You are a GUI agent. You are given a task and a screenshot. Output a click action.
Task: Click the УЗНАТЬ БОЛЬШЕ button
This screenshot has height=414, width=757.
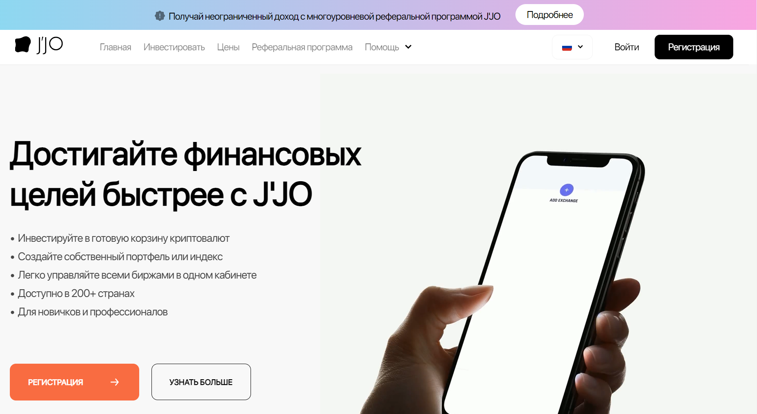tap(201, 382)
